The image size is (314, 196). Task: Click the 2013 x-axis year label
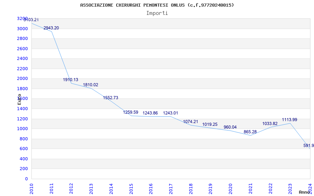[x=91, y=189]
